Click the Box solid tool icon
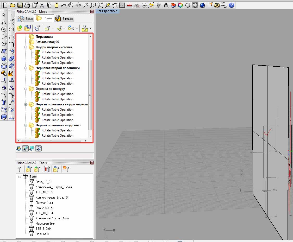Screen dimensions: 293x242 click(x=4, y=59)
